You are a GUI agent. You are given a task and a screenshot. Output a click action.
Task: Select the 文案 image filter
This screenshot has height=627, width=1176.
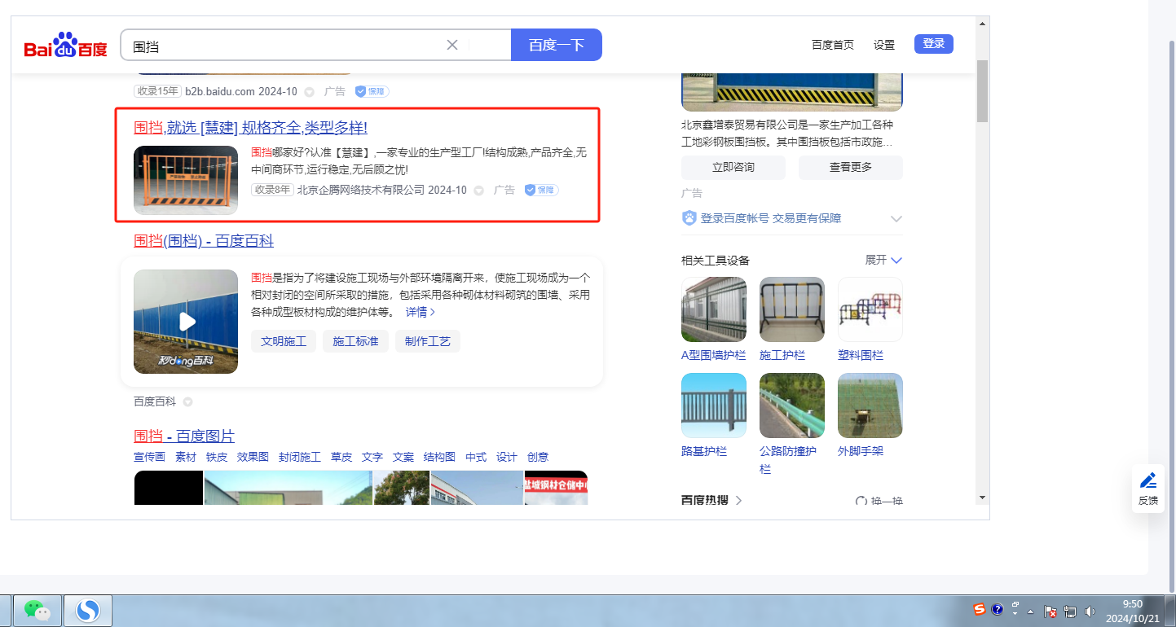tap(403, 457)
